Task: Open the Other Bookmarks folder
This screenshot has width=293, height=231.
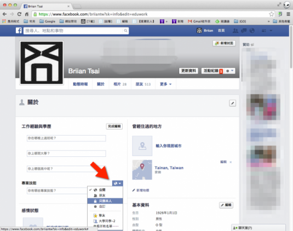Action: click(281, 21)
